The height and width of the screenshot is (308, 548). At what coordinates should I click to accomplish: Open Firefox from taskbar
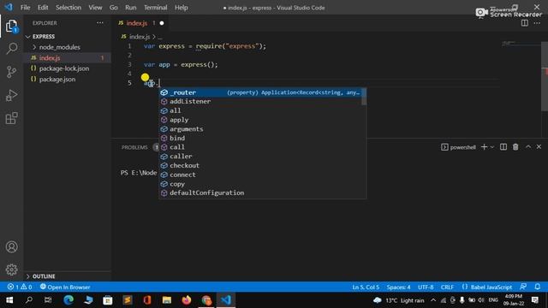click(x=187, y=300)
